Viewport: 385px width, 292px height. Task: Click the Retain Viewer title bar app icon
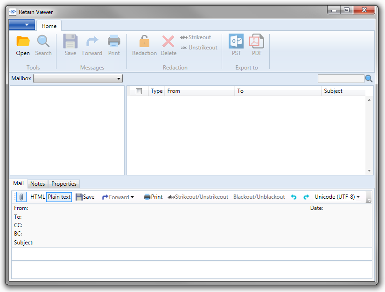coord(13,12)
